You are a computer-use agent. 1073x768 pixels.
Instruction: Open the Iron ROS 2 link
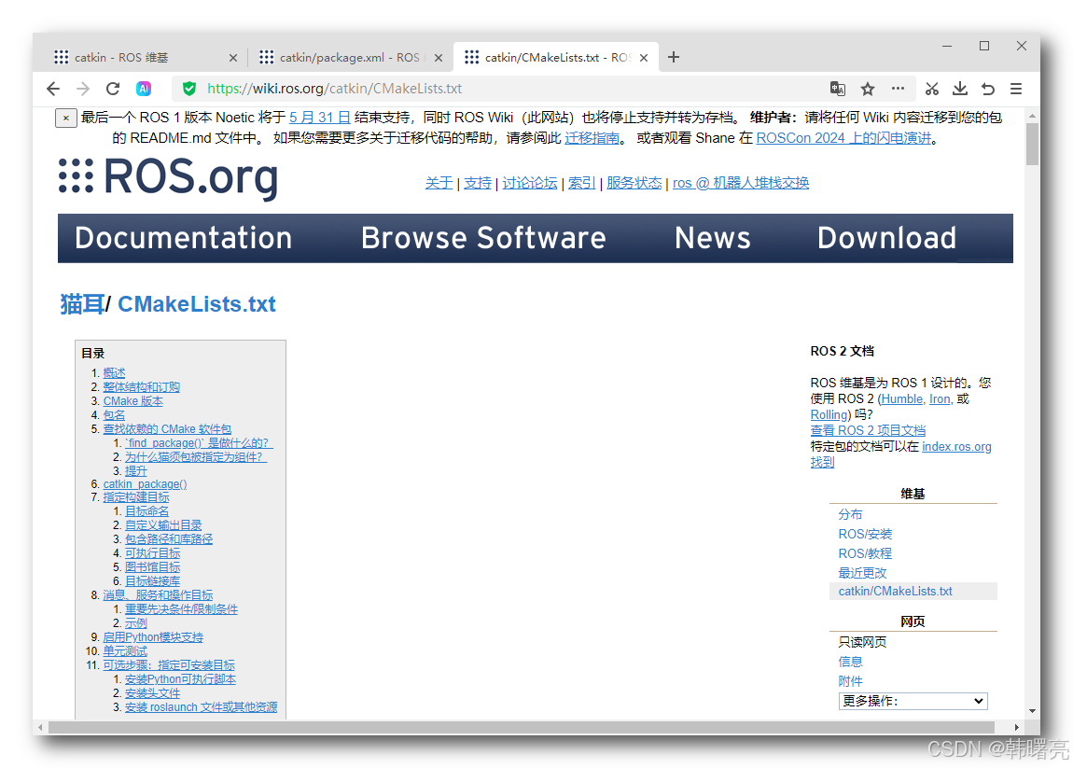pyautogui.click(x=940, y=398)
